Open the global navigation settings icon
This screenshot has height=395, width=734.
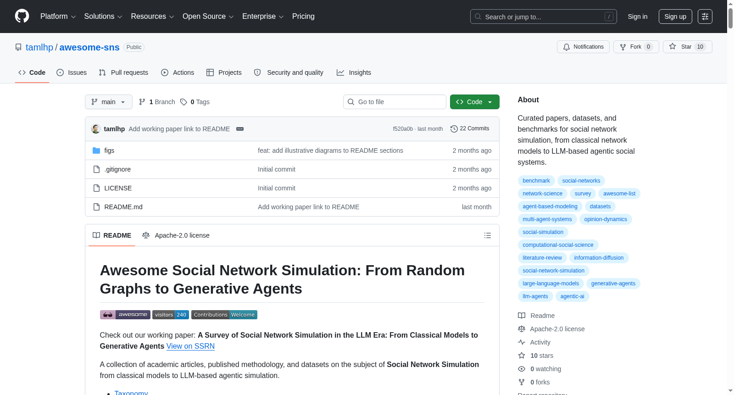click(x=705, y=17)
